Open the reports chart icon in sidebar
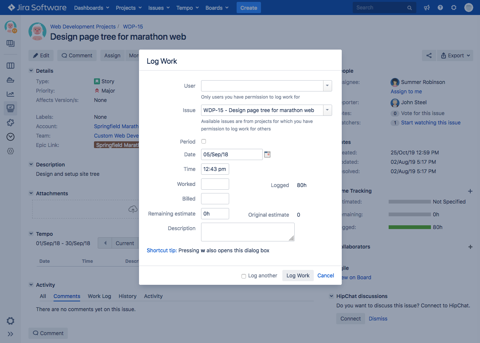The width and height of the screenshot is (480, 343). (x=10, y=94)
